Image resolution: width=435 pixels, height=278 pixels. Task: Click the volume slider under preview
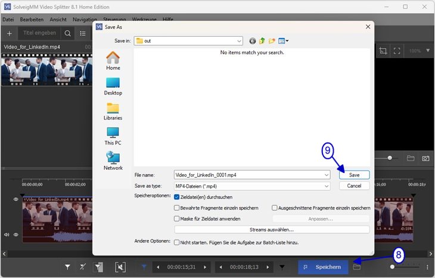tap(390, 158)
